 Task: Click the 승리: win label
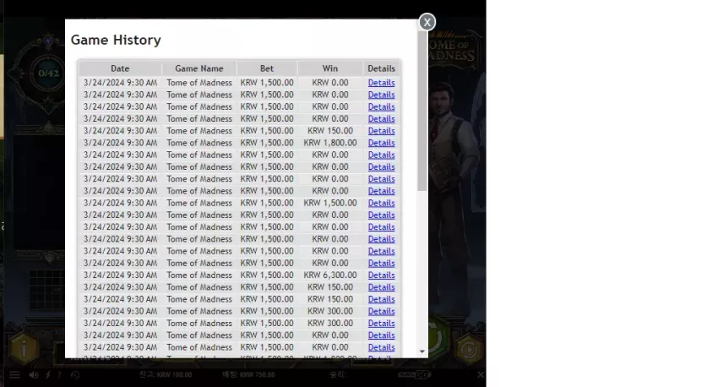click(338, 374)
